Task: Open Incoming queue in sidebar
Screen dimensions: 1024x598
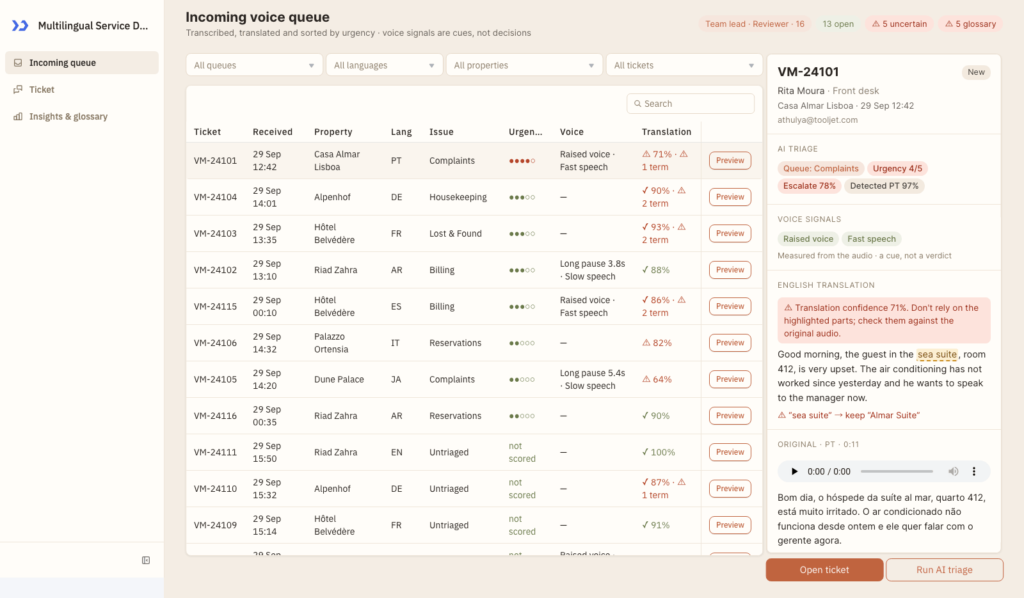Action: coord(82,63)
